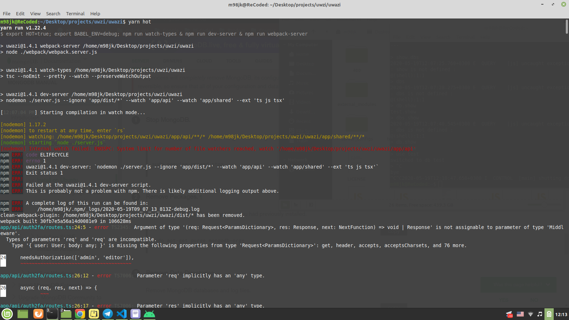Switch to the grouped terminal windows

tap(52, 314)
